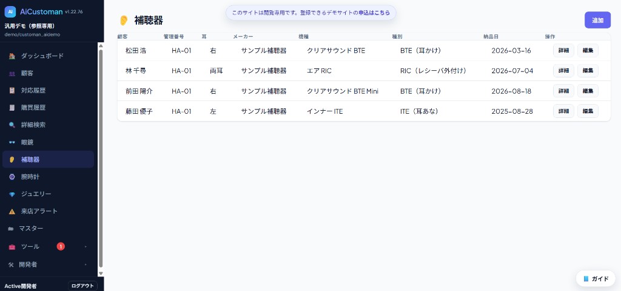The width and height of the screenshot is (621, 291).
Task: Open 詳細 for 林 千尋
Action: pyautogui.click(x=563, y=71)
